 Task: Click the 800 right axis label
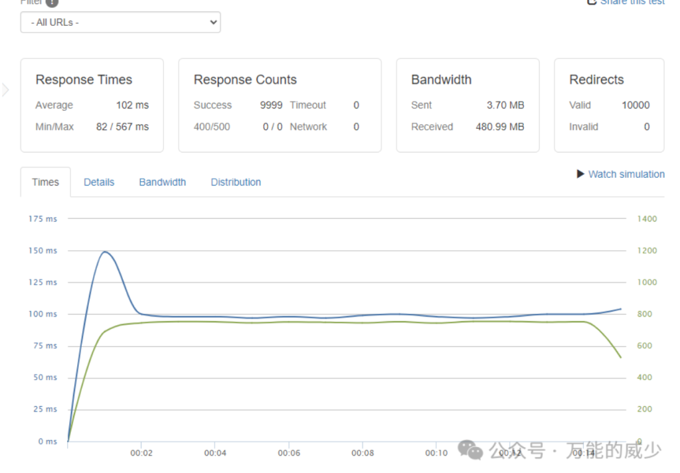point(644,314)
